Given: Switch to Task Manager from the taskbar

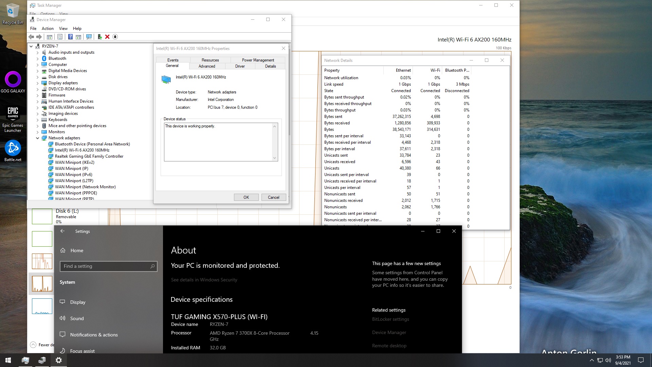Looking at the screenshot, I should (25, 360).
